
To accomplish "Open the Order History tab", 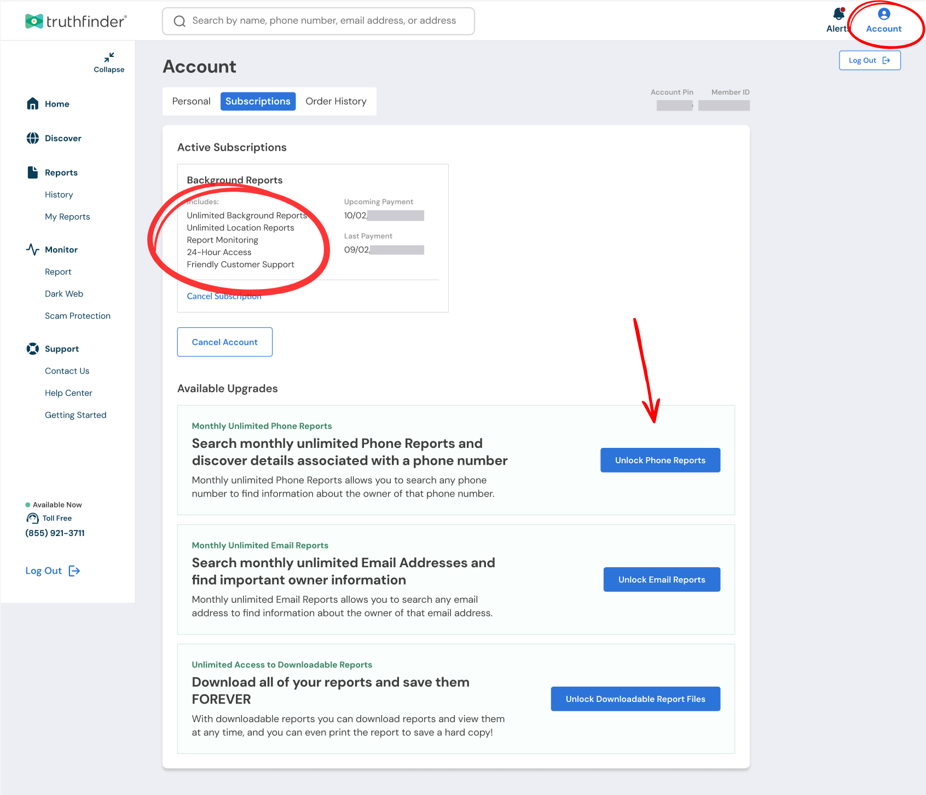I will tap(336, 101).
